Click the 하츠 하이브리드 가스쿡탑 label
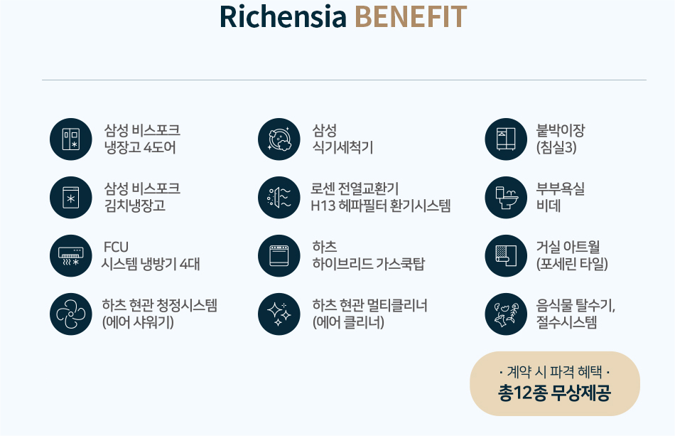675x436 pixels. click(x=368, y=256)
